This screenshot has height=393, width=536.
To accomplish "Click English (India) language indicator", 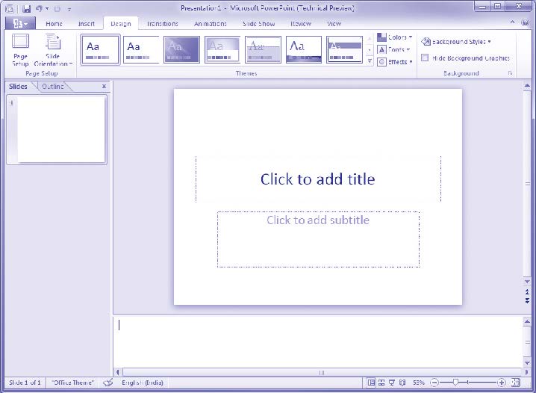I will [x=142, y=383].
